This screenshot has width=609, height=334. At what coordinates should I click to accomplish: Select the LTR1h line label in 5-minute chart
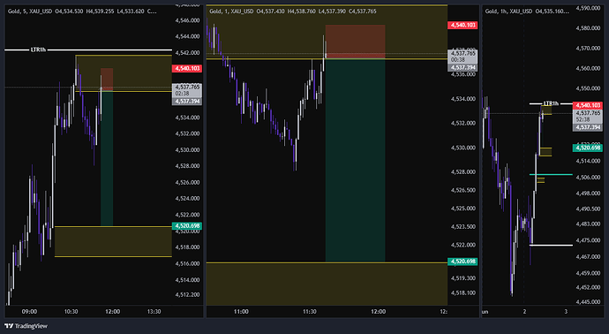tap(39, 49)
